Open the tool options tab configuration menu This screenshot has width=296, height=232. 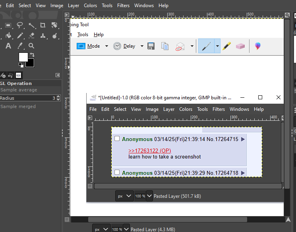point(58,75)
